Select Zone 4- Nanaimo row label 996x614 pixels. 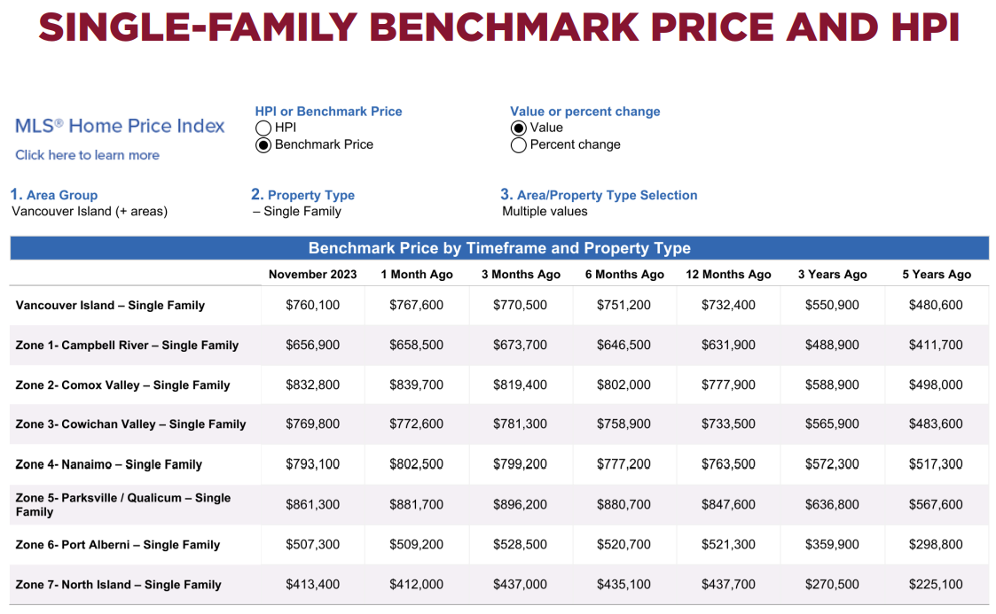coord(108,464)
